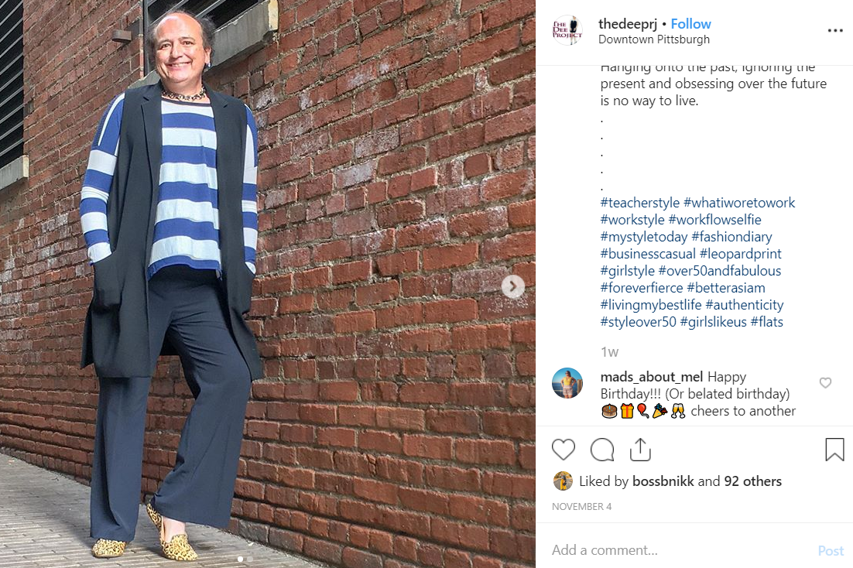This screenshot has width=853, height=568.
Task: Share the post via the share icon
Action: pyautogui.click(x=640, y=450)
